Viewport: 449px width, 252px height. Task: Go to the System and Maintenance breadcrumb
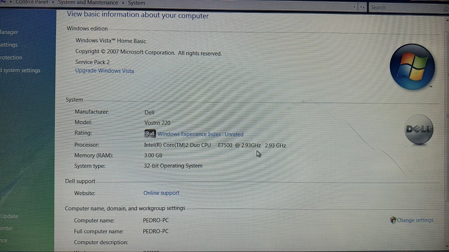pos(88,3)
